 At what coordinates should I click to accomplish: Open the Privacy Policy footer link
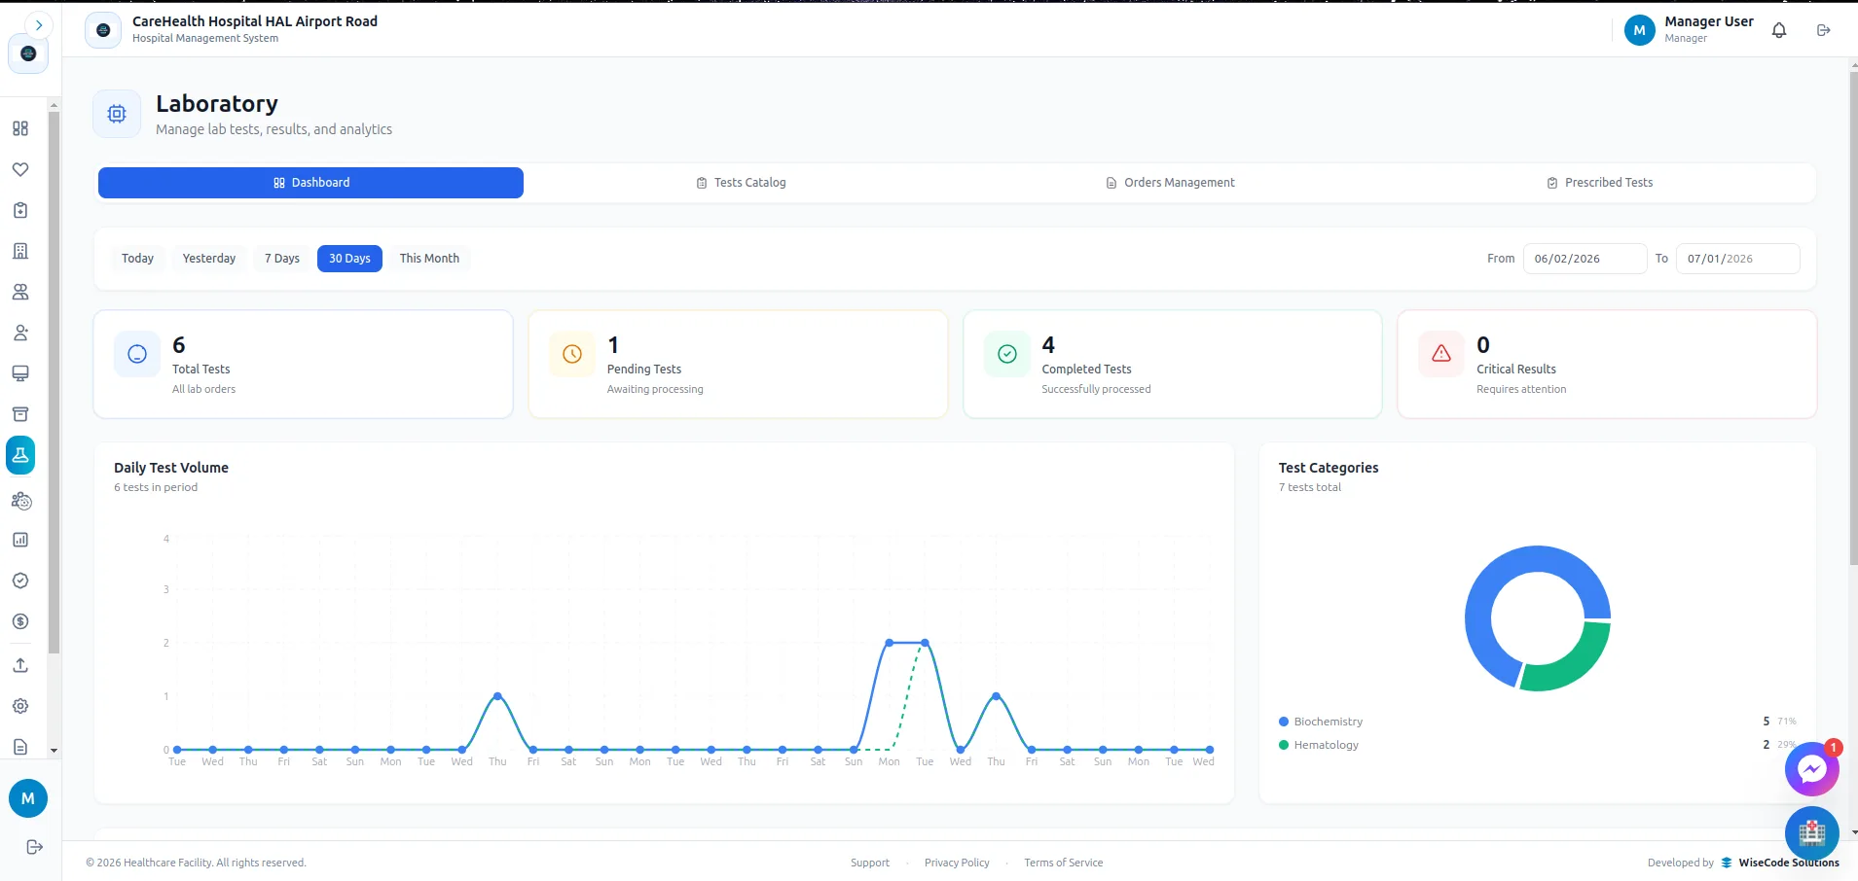pyautogui.click(x=957, y=863)
